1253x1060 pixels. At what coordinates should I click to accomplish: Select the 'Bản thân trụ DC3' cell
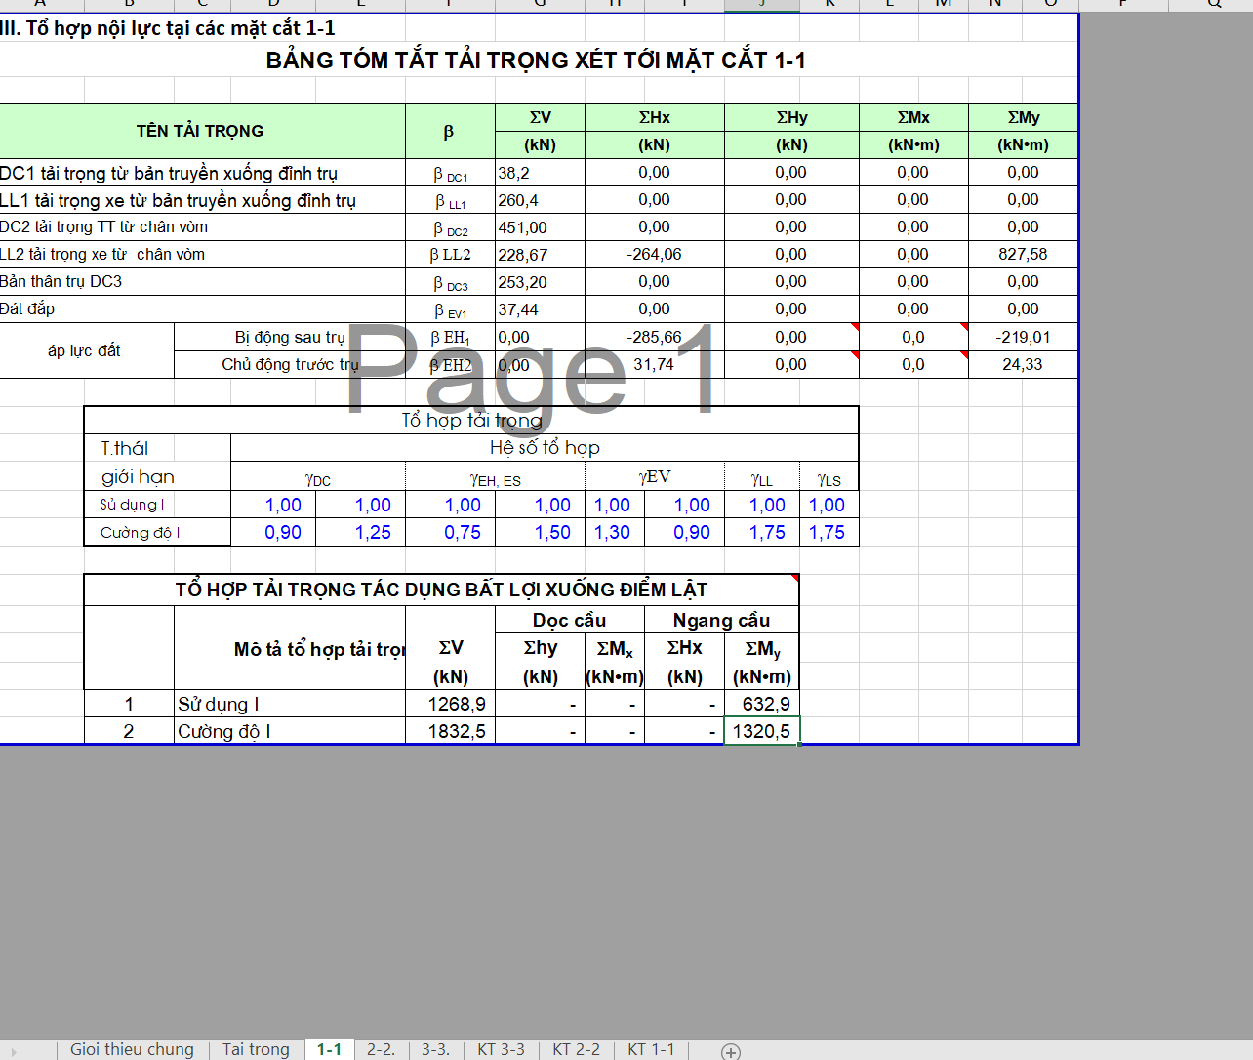point(202,281)
